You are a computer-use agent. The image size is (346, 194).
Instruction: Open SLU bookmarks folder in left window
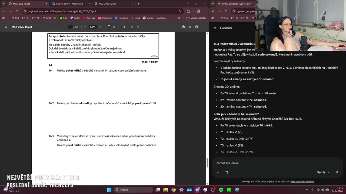[x=15, y=18]
